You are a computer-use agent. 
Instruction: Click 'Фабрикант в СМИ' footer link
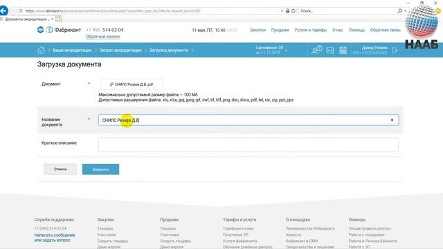(302, 241)
